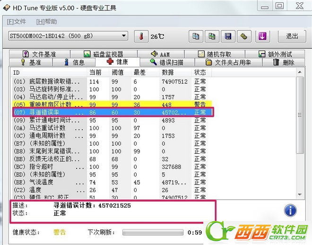Switch to the 额外测试 tab
This screenshot has height=245, width=312.
[275, 54]
